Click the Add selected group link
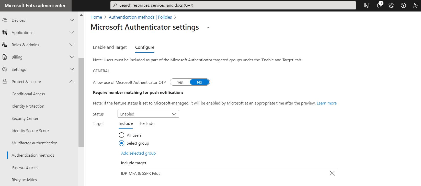 click(138, 153)
